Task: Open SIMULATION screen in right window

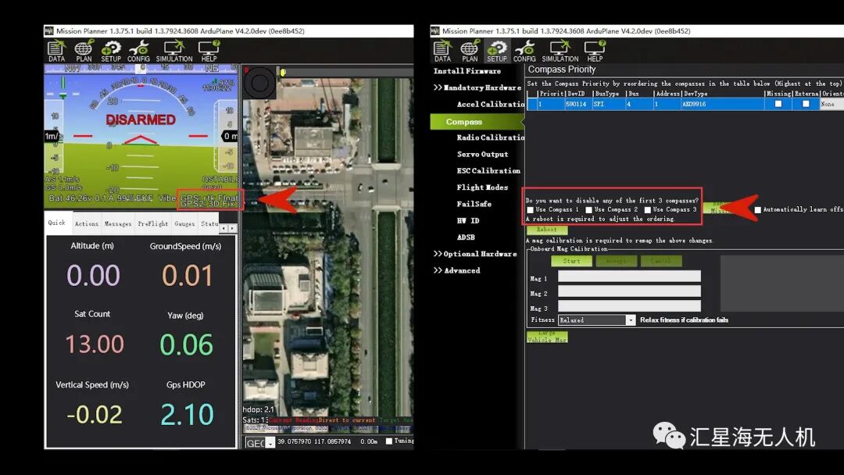Action: tap(560, 51)
